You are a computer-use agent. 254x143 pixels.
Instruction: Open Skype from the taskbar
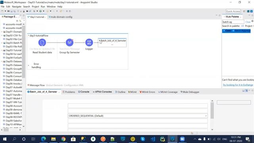(x=142, y=139)
